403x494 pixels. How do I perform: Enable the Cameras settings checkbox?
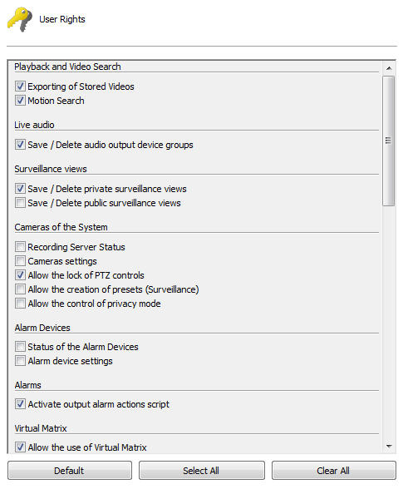[20, 260]
